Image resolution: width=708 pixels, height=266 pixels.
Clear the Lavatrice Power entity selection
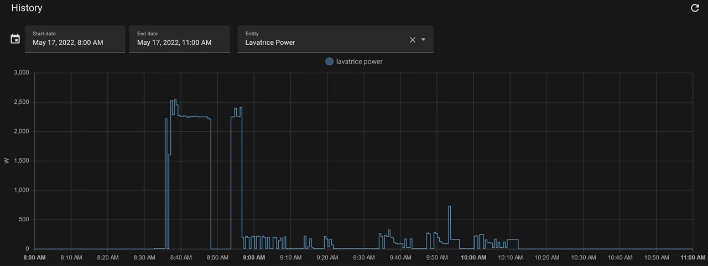412,40
